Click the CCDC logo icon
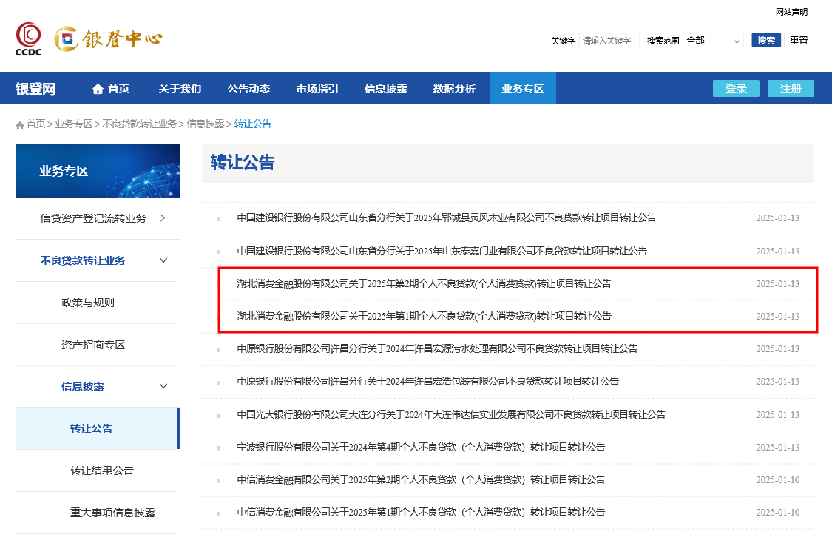 coord(30,39)
